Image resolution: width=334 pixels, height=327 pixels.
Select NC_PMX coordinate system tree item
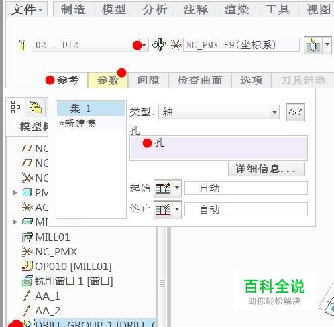pyautogui.click(x=56, y=252)
